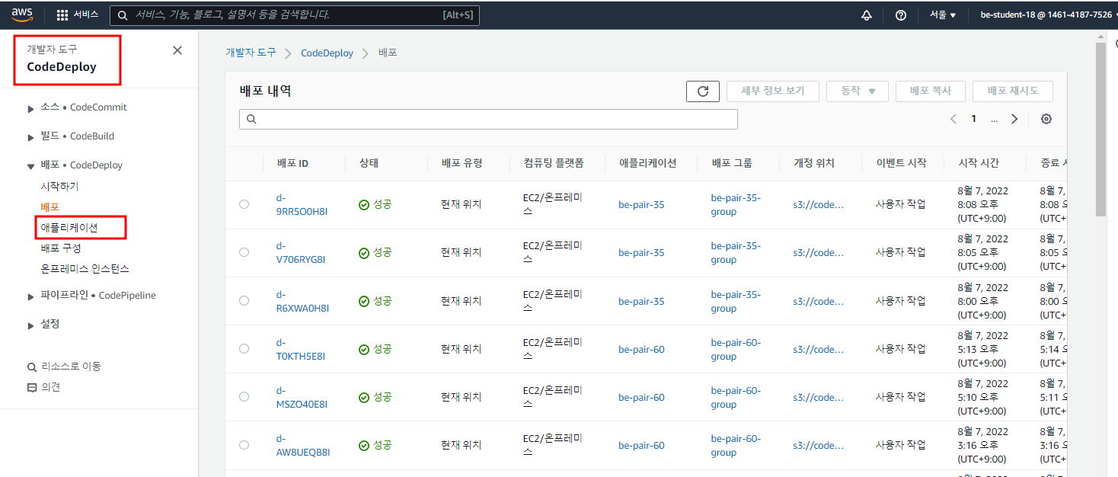Open be-pair-60-group in d-T0KTH5E8I row

click(x=736, y=349)
